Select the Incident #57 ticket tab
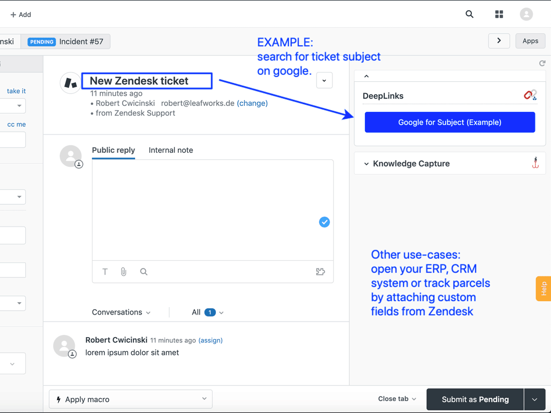The image size is (551, 413). point(66,41)
